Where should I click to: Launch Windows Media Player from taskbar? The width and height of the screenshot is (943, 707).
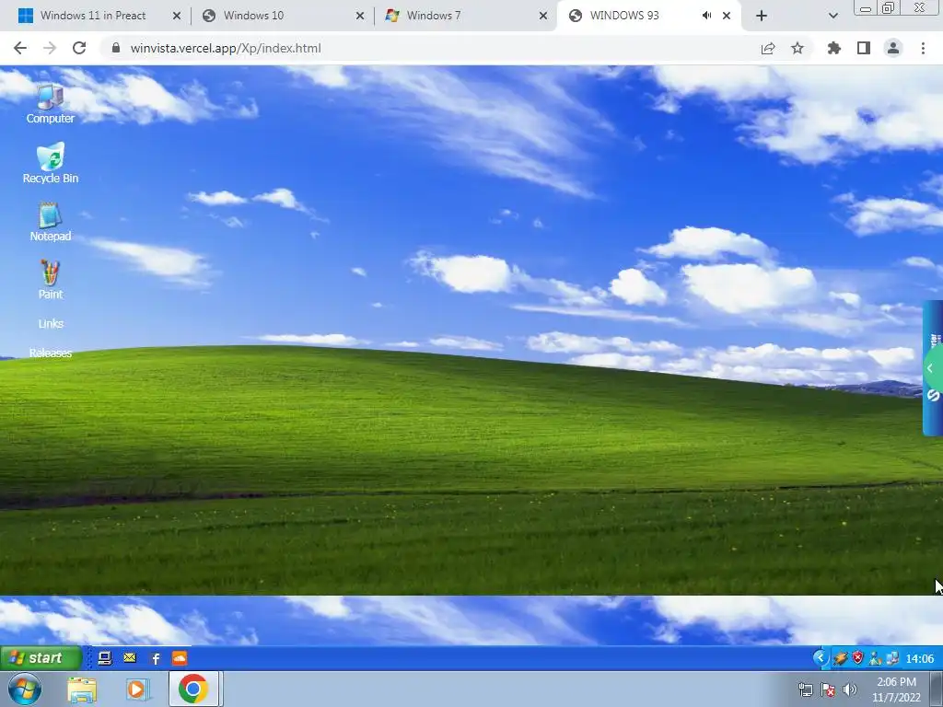(137, 690)
